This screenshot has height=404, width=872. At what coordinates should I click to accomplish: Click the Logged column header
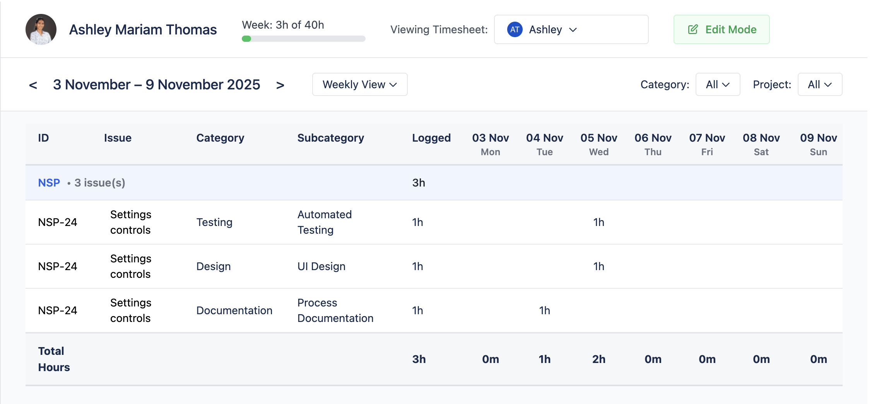[x=431, y=138]
